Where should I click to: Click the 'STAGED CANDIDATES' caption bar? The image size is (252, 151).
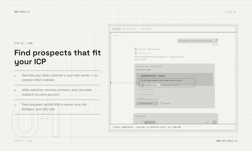click(173, 127)
